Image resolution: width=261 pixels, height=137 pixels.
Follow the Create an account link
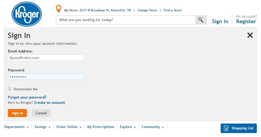50,102
